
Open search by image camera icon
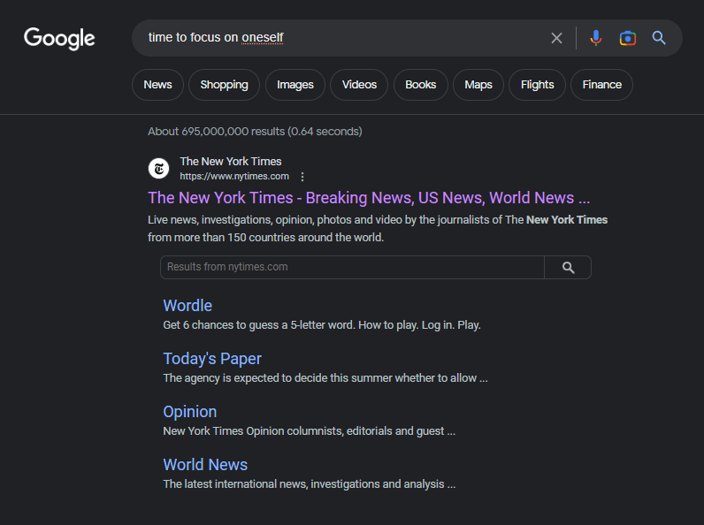click(x=627, y=38)
